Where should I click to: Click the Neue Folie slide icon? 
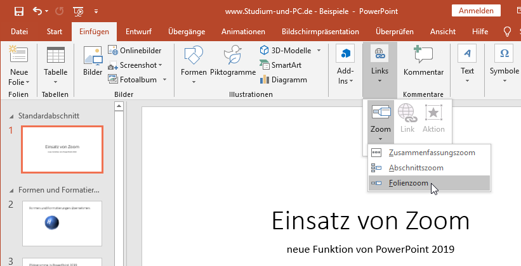[x=19, y=54]
